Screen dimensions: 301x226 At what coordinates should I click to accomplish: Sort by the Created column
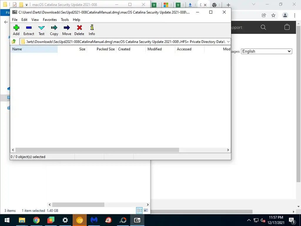coord(131,49)
